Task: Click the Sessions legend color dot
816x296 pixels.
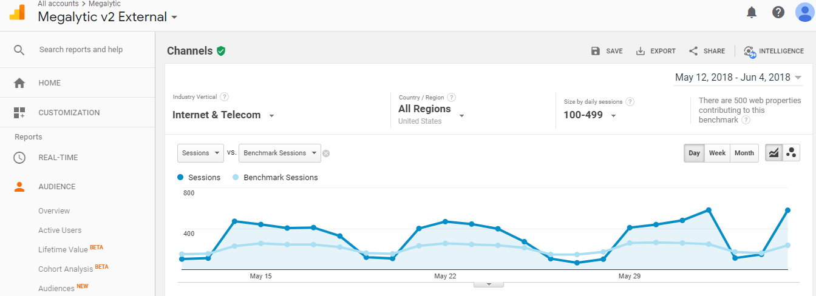Action: click(x=180, y=178)
